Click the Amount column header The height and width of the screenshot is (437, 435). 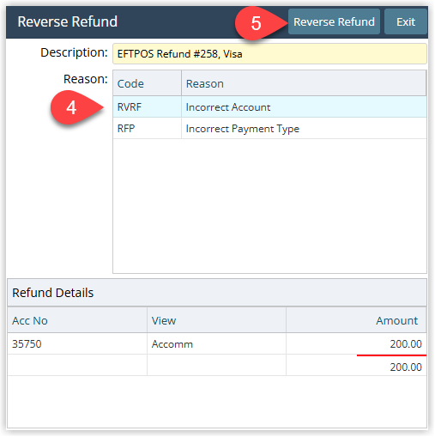click(x=356, y=320)
